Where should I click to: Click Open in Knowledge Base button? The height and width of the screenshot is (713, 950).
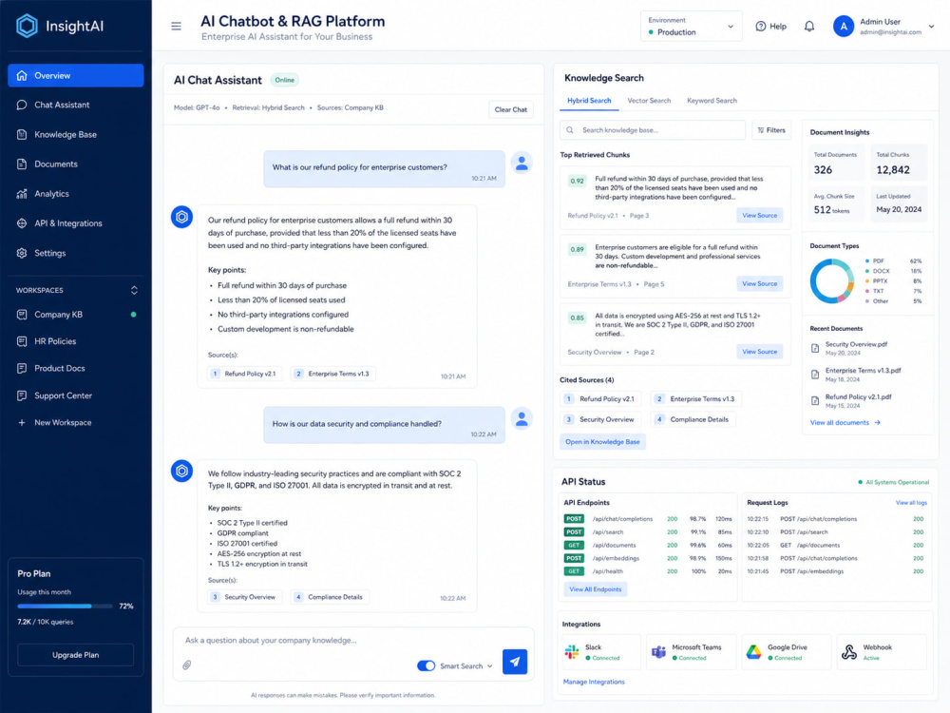pyautogui.click(x=603, y=442)
